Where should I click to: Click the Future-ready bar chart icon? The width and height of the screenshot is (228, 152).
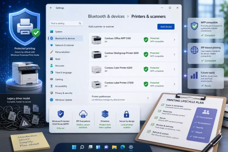click(x=194, y=75)
